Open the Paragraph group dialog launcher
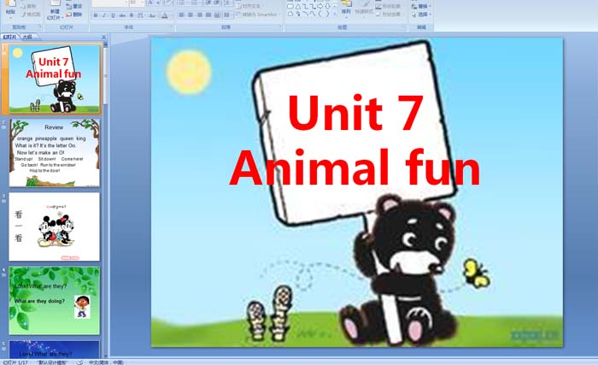The image size is (598, 365). (280, 26)
